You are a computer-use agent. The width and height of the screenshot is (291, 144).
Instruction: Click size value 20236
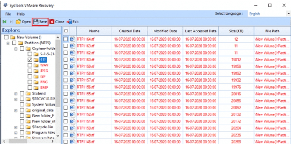236,135
